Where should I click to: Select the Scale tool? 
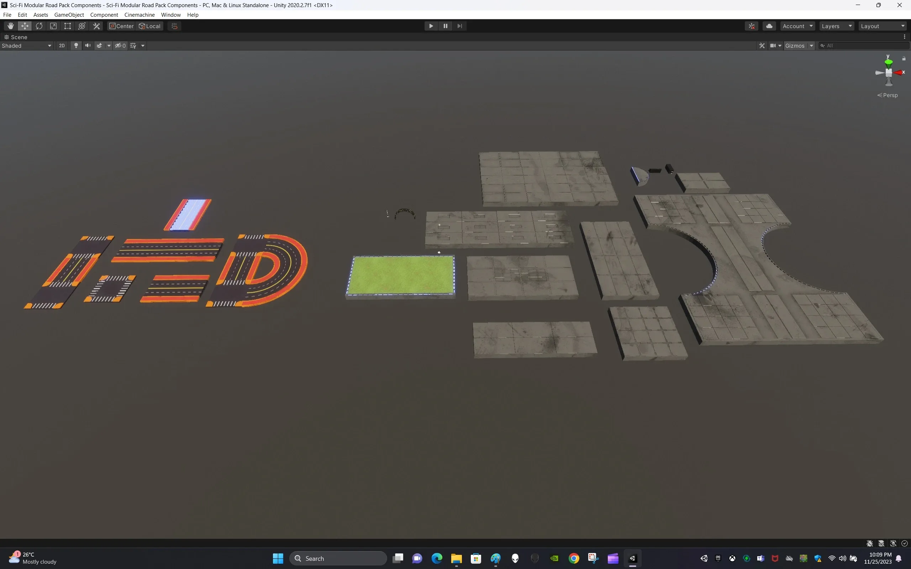point(53,26)
